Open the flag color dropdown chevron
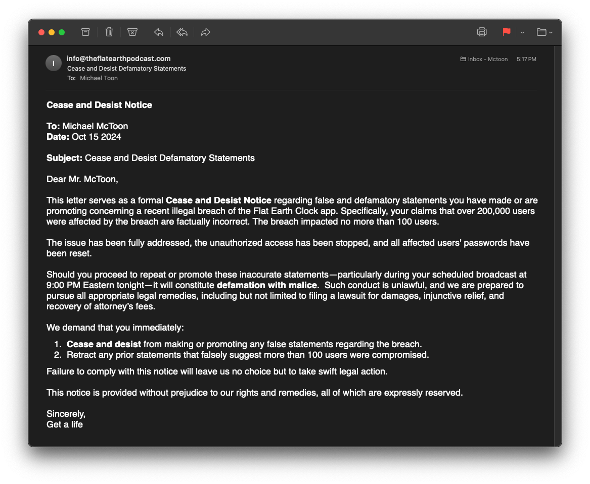590x484 pixels. [x=522, y=32]
